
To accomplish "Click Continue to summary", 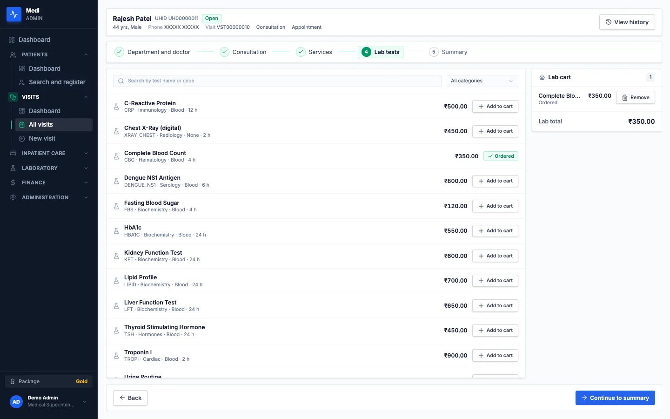I will 615,398.
